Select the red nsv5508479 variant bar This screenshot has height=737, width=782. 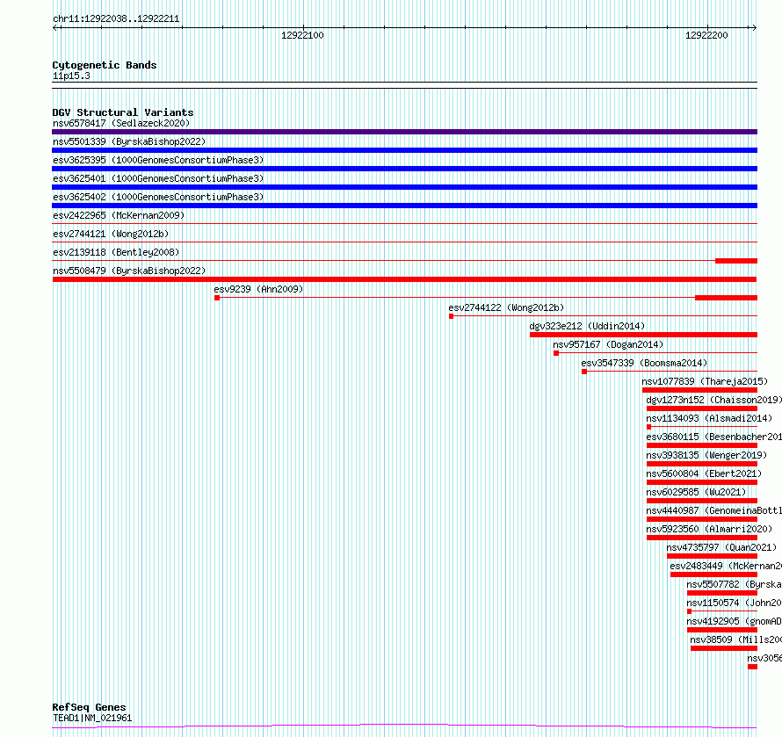(x=404, y=279)
